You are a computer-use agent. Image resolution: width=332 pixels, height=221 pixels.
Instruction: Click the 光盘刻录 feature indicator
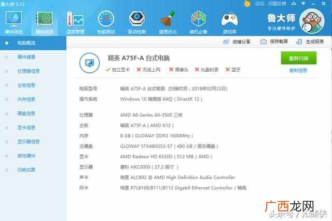tap(206, 70)
